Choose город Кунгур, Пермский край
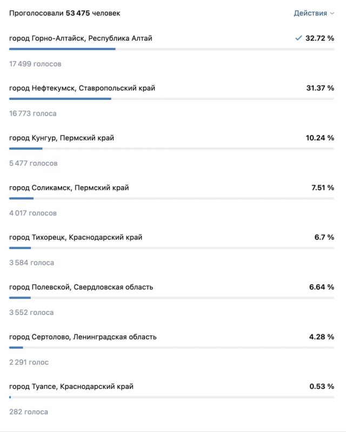The height and width of the screenshot is (432, 346). tap(62, 138)
